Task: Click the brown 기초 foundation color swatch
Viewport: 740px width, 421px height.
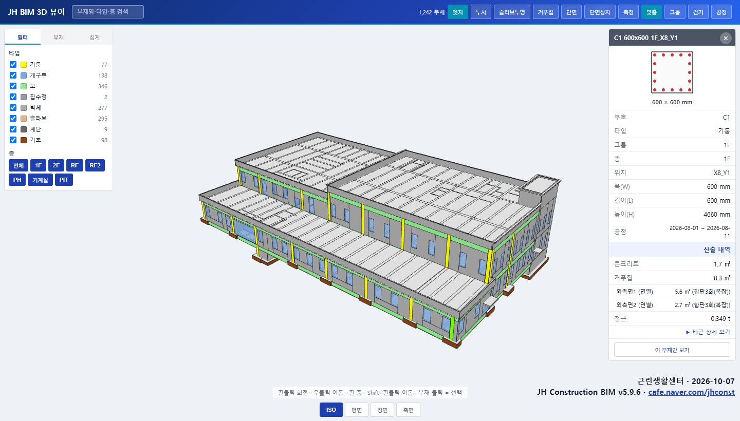Action: click(x=24, y=140)
